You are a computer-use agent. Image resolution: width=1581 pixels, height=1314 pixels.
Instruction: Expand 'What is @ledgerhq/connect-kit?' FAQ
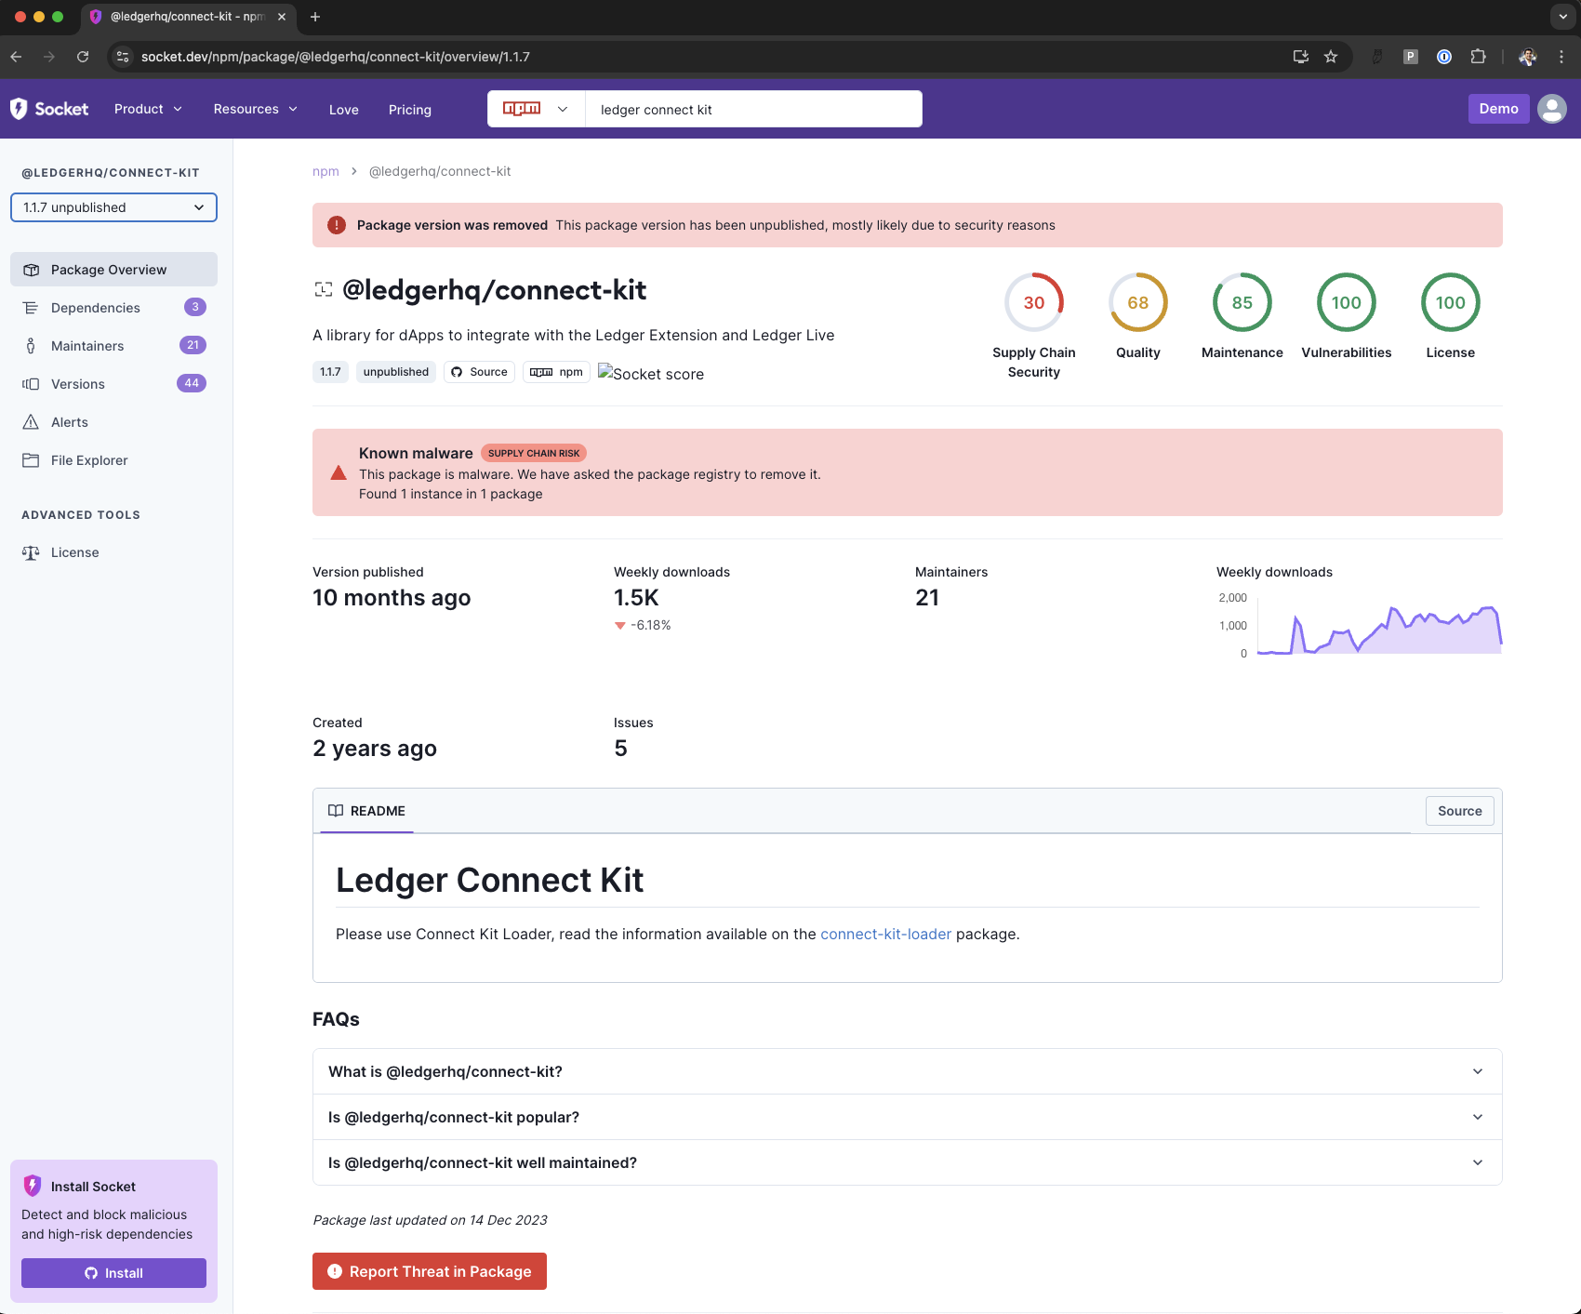pos(907,1071)
